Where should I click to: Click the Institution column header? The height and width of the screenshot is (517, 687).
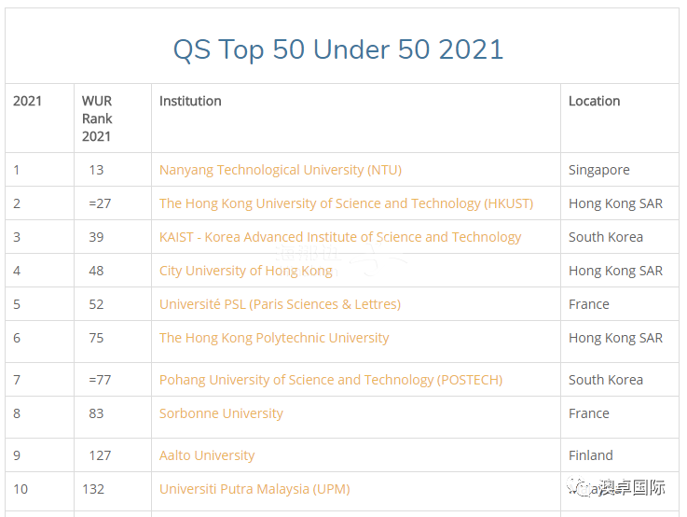[x=190, y=102]
